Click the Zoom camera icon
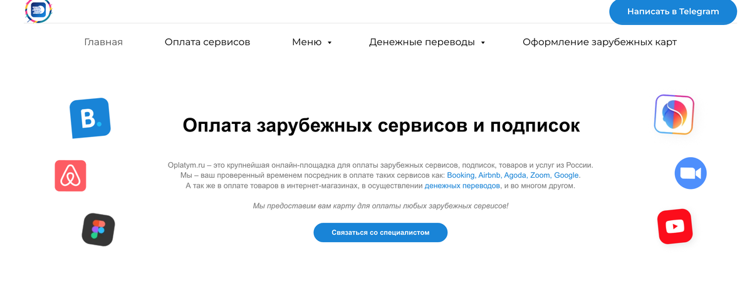Viewport: 752px width, 296px height. [x=691, y=173]
